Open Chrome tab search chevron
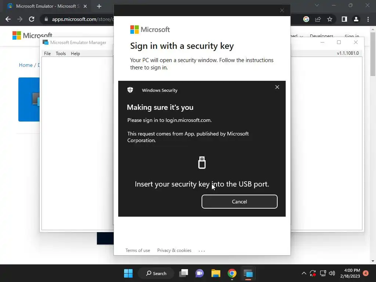 point(317,5)
